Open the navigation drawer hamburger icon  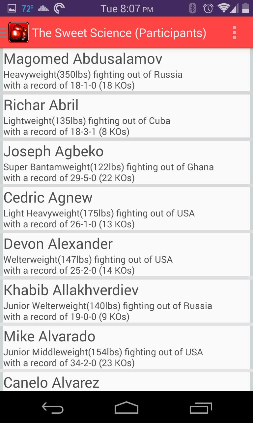[x=3, y=33]
